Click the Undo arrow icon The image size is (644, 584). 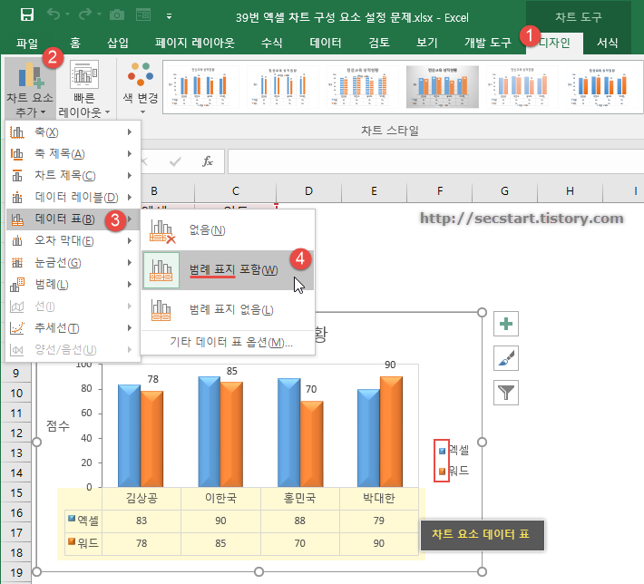(54, 15)
